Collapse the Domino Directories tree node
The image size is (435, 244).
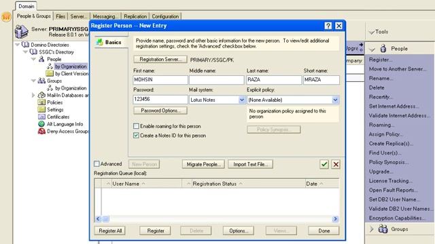click(x=18, y=45)
